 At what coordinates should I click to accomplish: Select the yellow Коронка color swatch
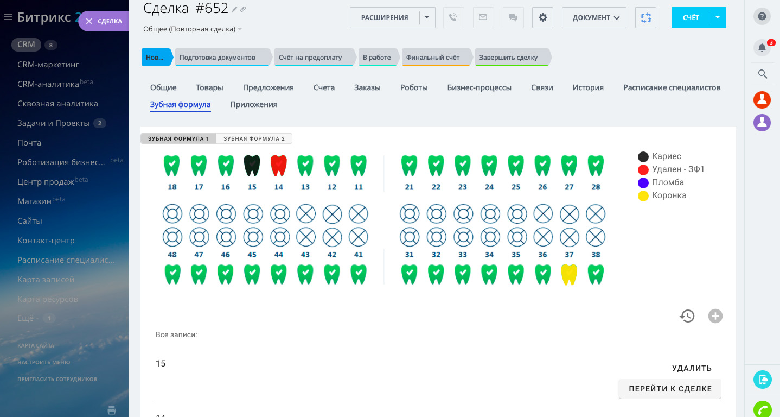[x=643, y=196]
